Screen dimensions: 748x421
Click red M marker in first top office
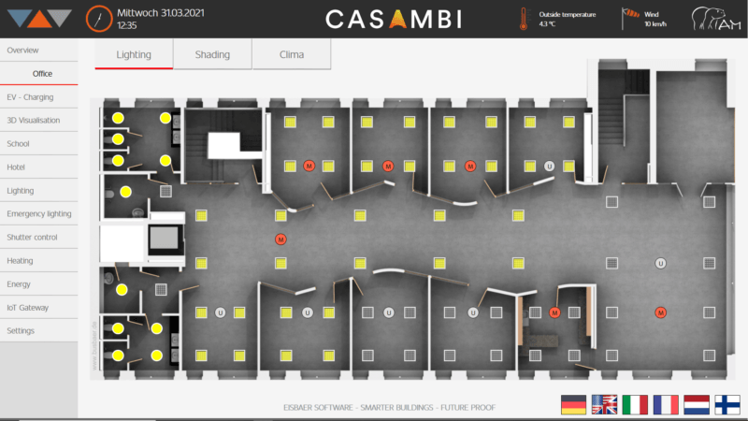click(309, 167)
